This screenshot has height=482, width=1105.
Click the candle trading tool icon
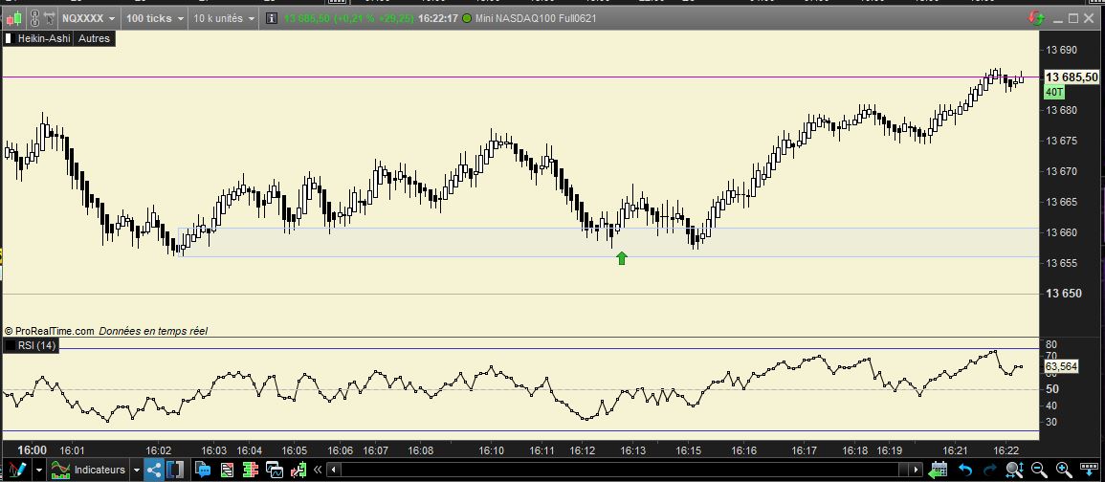[298, 470]
